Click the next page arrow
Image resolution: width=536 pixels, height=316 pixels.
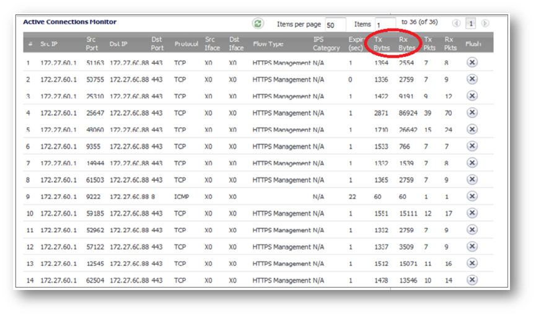485,24
